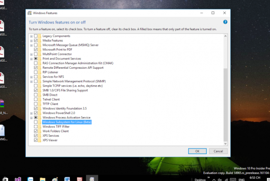This screenshot has width=270, height=181.
Task: Expand Print and Document Services node
Action: tap(31, 59)
